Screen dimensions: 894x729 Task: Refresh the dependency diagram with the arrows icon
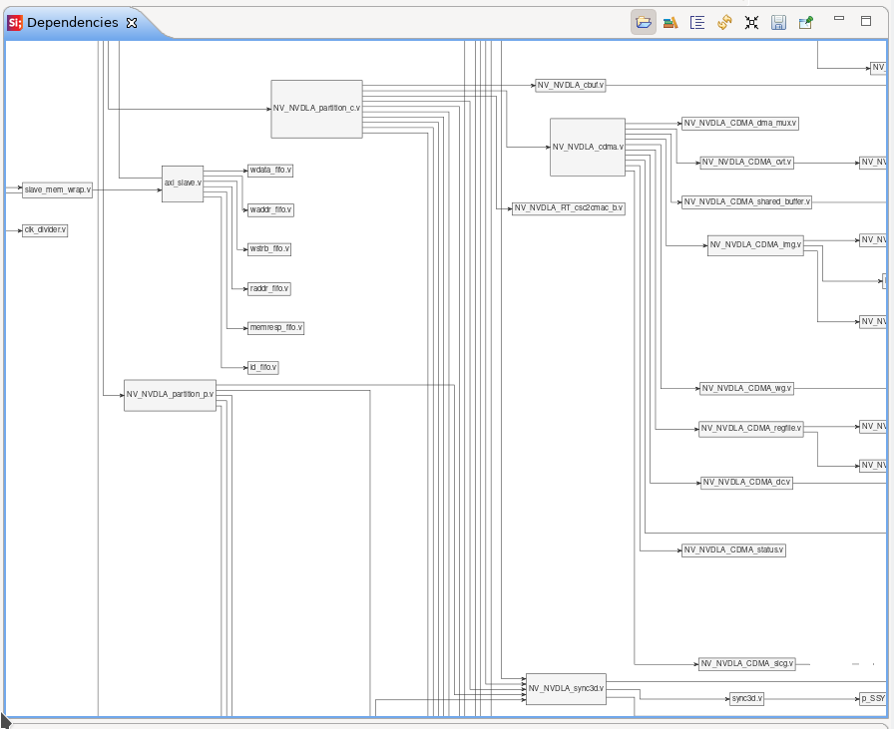[x=724, y=21]
